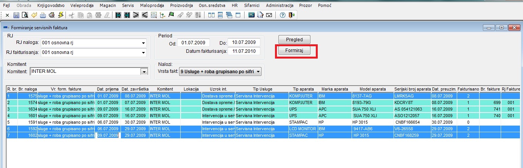Click the calculator icon in toolbar

click(251, 15)
